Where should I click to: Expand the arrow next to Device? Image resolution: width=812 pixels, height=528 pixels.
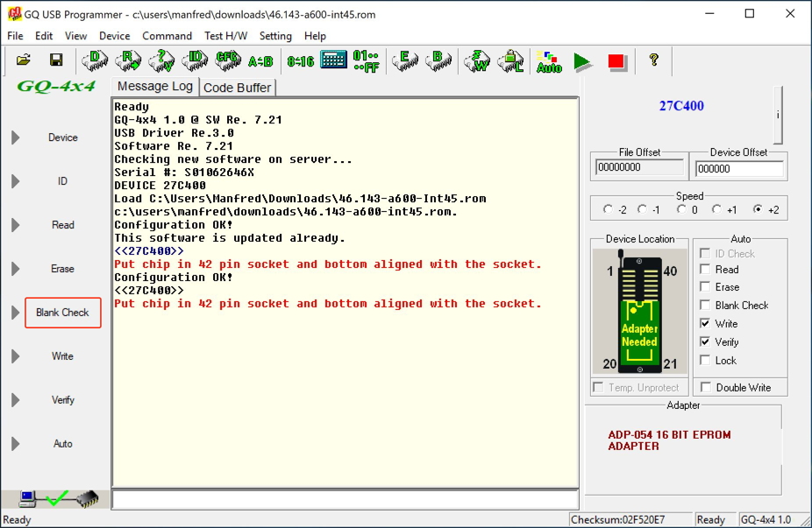(x=15, y=137)
